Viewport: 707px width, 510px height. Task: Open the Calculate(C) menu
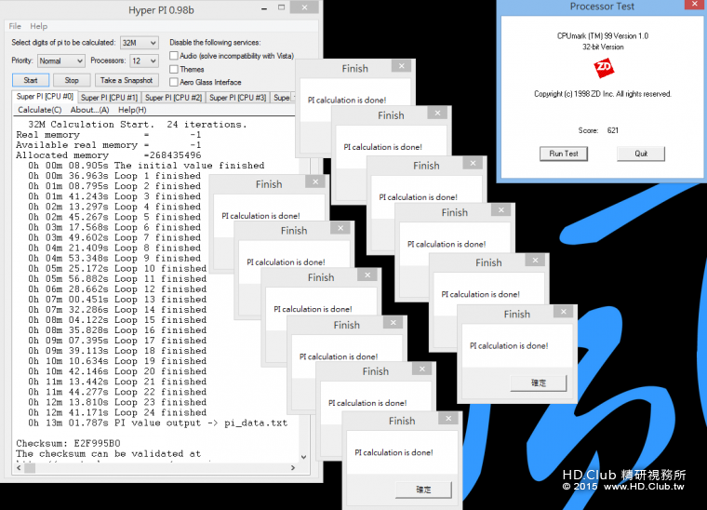[x=40, y=110]
